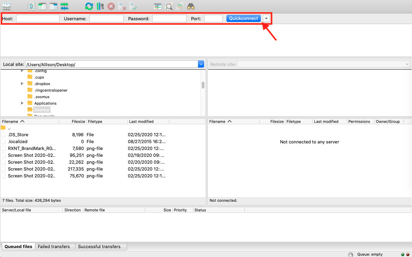Cancel the current operation icon
The height and width of the screenshot is (257, 412).
[111, 6]
